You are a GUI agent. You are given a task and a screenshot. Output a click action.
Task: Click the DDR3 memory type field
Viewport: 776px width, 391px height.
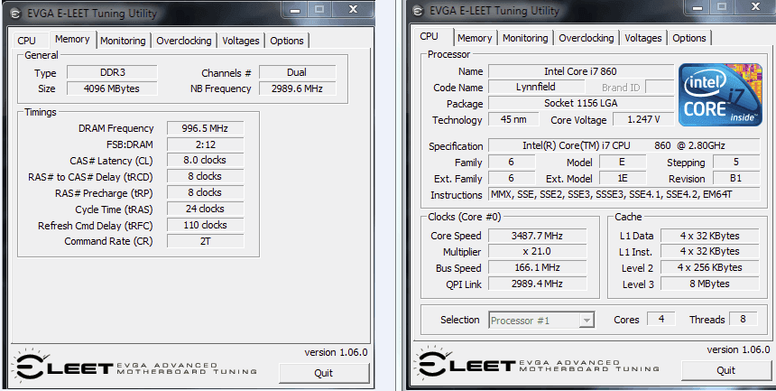tap(113, 72)
